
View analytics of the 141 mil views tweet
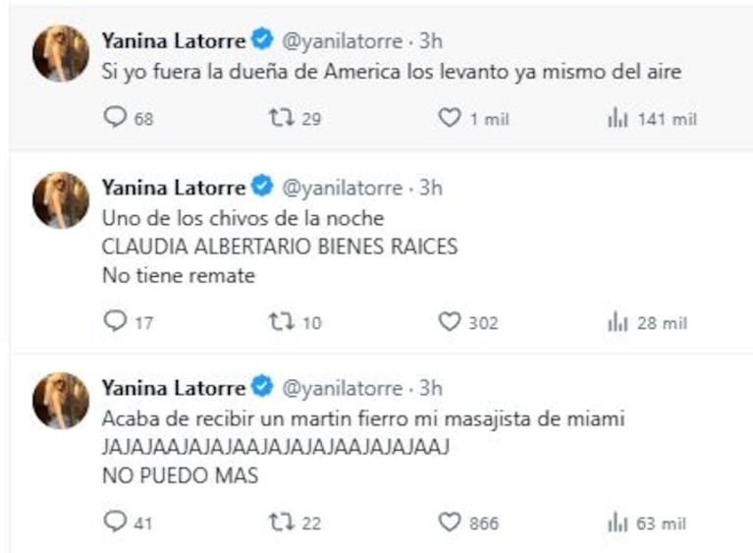(618, 119)
